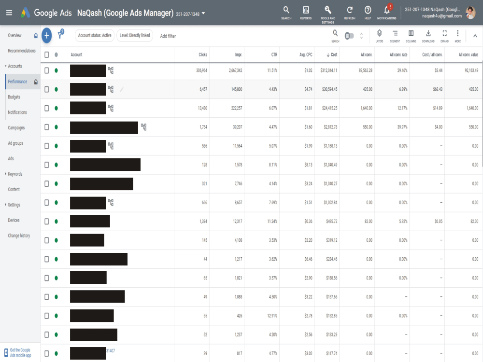Click the up/down stepper arrows beside toggle

point(361,36)
